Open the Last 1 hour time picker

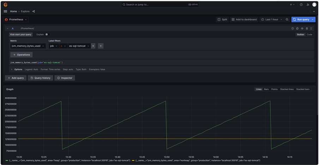click(x=272, y=19)
